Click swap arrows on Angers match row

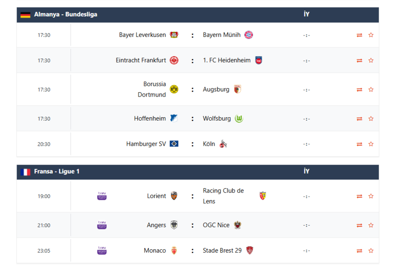360,225
